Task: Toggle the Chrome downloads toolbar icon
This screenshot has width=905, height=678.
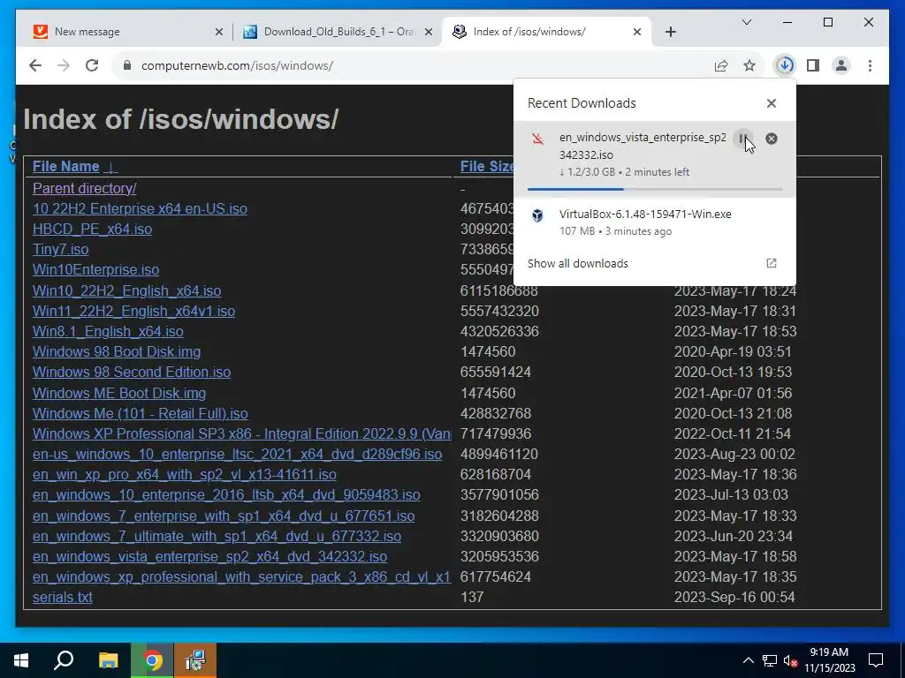Action: click(785, 65)
